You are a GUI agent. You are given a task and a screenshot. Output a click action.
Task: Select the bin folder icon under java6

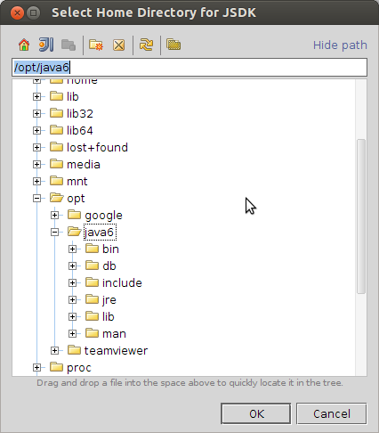[x=92, y=249]
